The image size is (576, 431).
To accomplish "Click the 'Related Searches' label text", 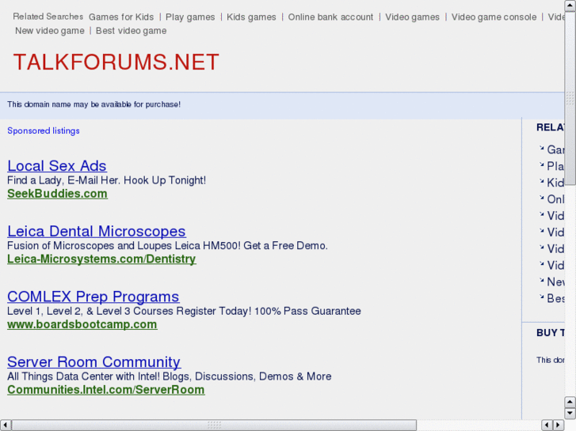I will click(48, 17).
